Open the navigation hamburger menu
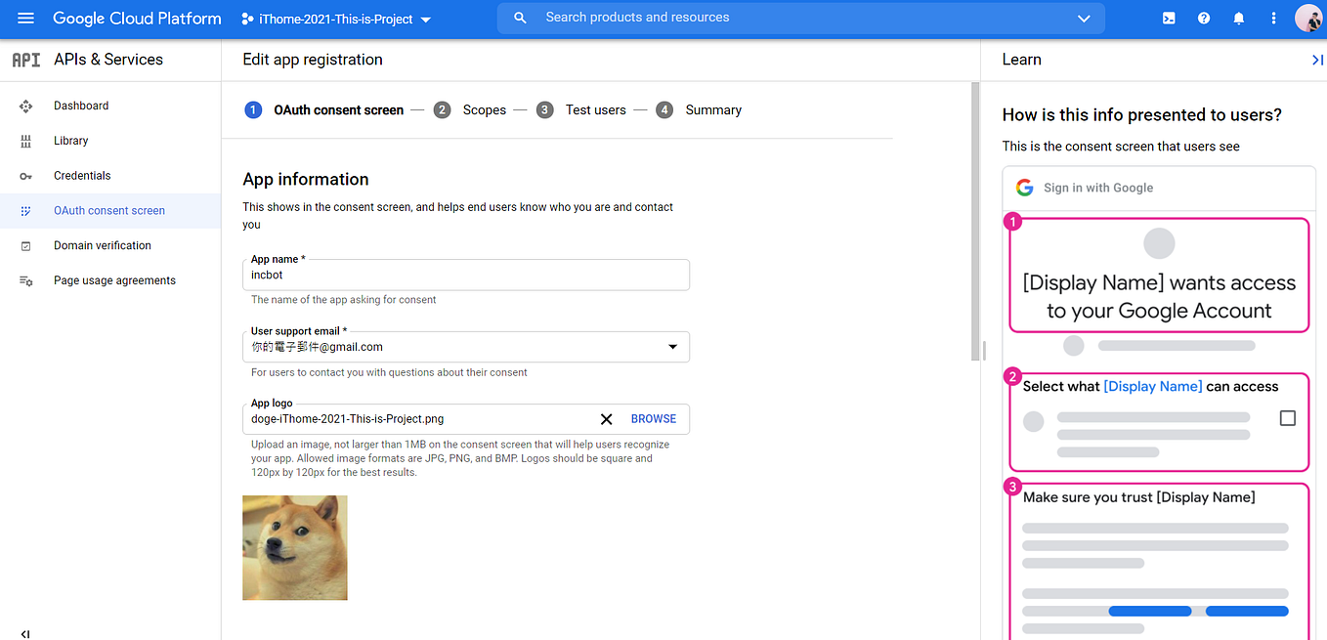 26,18
